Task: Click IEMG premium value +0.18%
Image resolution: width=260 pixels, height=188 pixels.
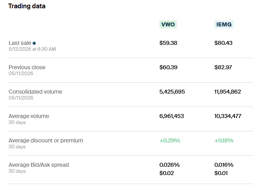Action: point(224,140)
